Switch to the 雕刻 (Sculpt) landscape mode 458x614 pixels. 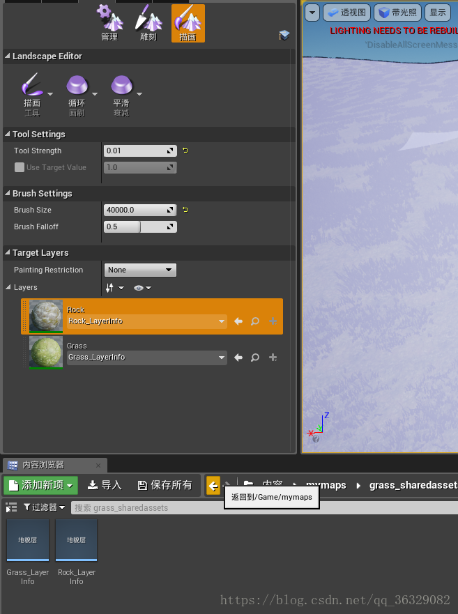(148, 24)
